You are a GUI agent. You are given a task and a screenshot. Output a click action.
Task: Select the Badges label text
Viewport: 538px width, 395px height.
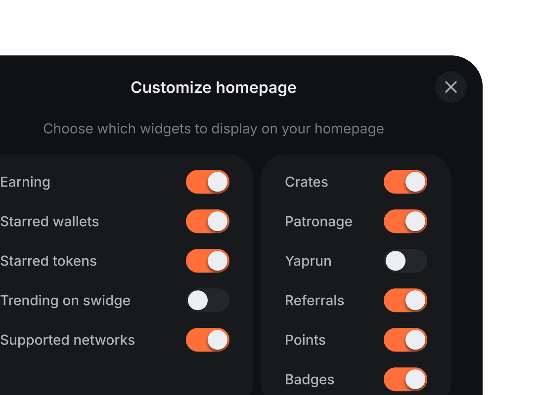pos(309,379)
